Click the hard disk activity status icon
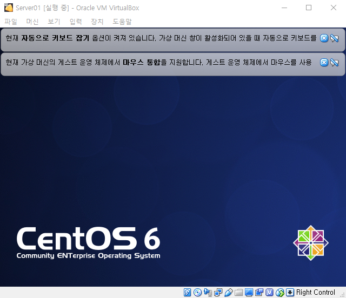 point(188,292)
